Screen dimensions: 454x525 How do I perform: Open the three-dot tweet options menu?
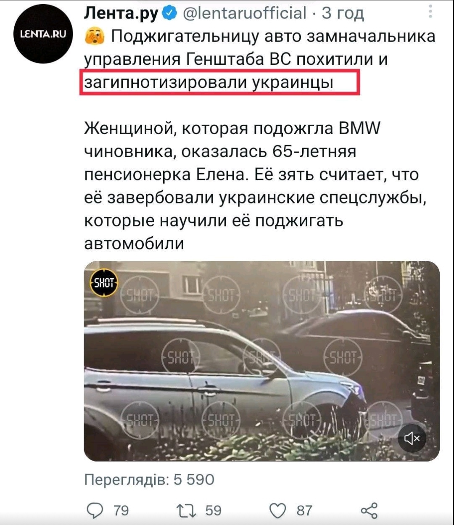430,12
